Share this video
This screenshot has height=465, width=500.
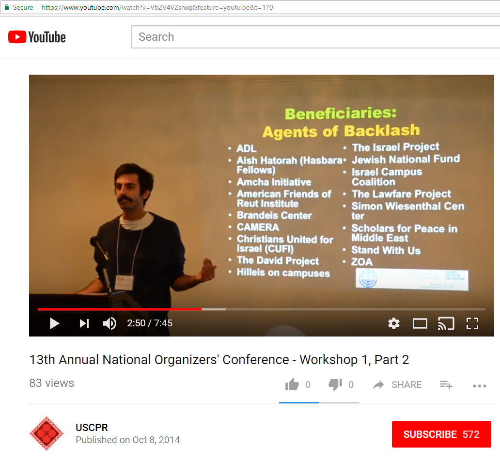pyautogui.click(x=397, y=385)
